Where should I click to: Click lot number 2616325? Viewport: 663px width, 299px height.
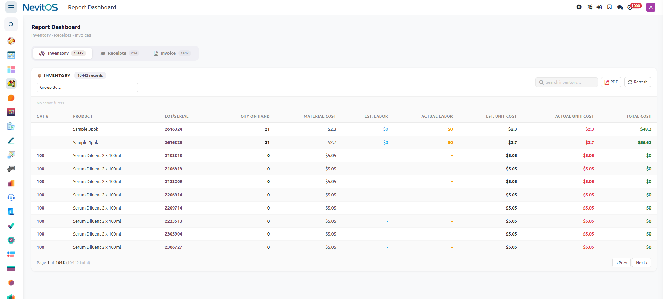[173, 143]
